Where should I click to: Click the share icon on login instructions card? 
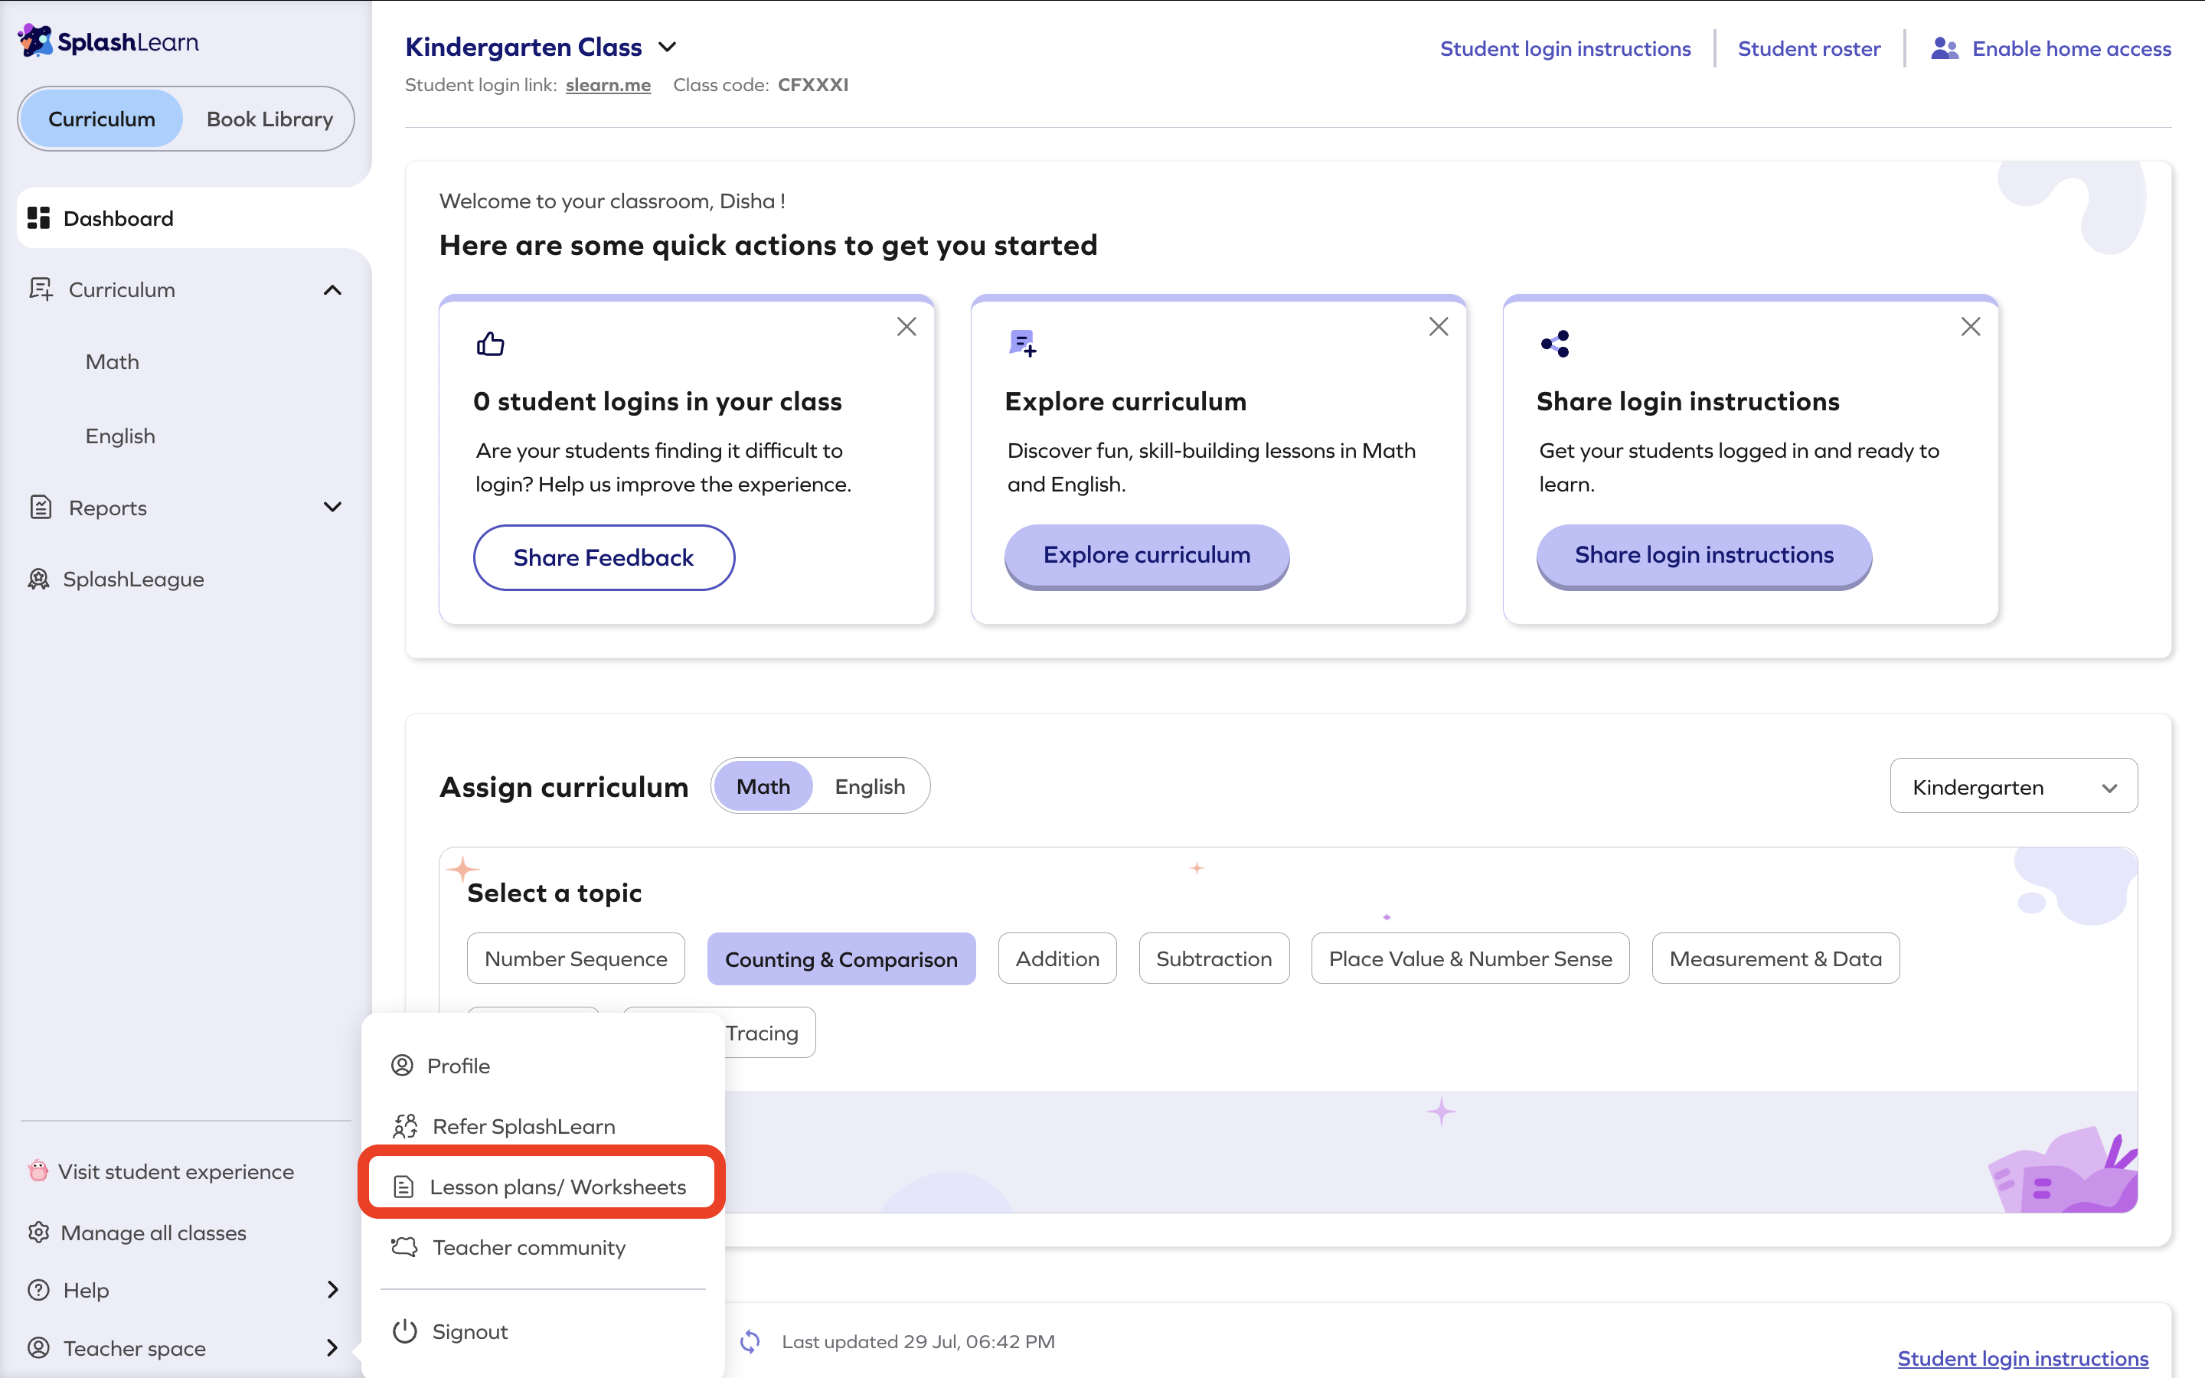1554,344
